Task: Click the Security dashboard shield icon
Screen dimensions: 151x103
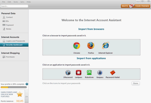Action: point(4,45)
